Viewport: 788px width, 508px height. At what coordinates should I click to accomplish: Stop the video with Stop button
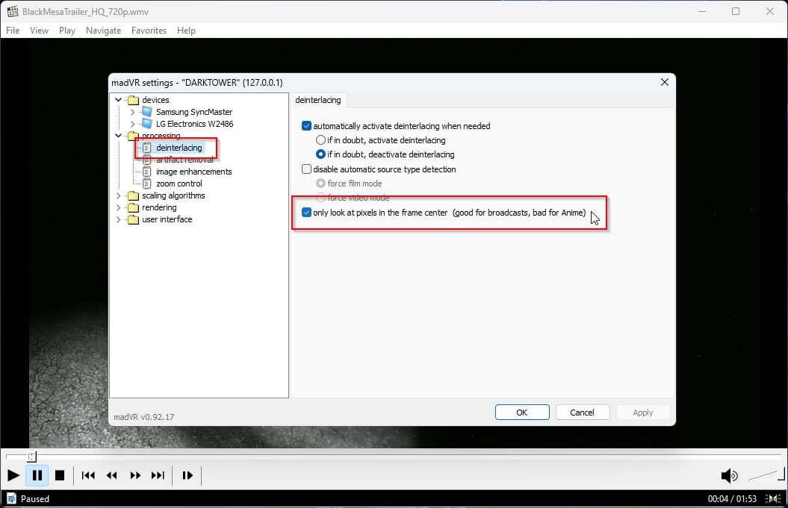click(60, 475)
